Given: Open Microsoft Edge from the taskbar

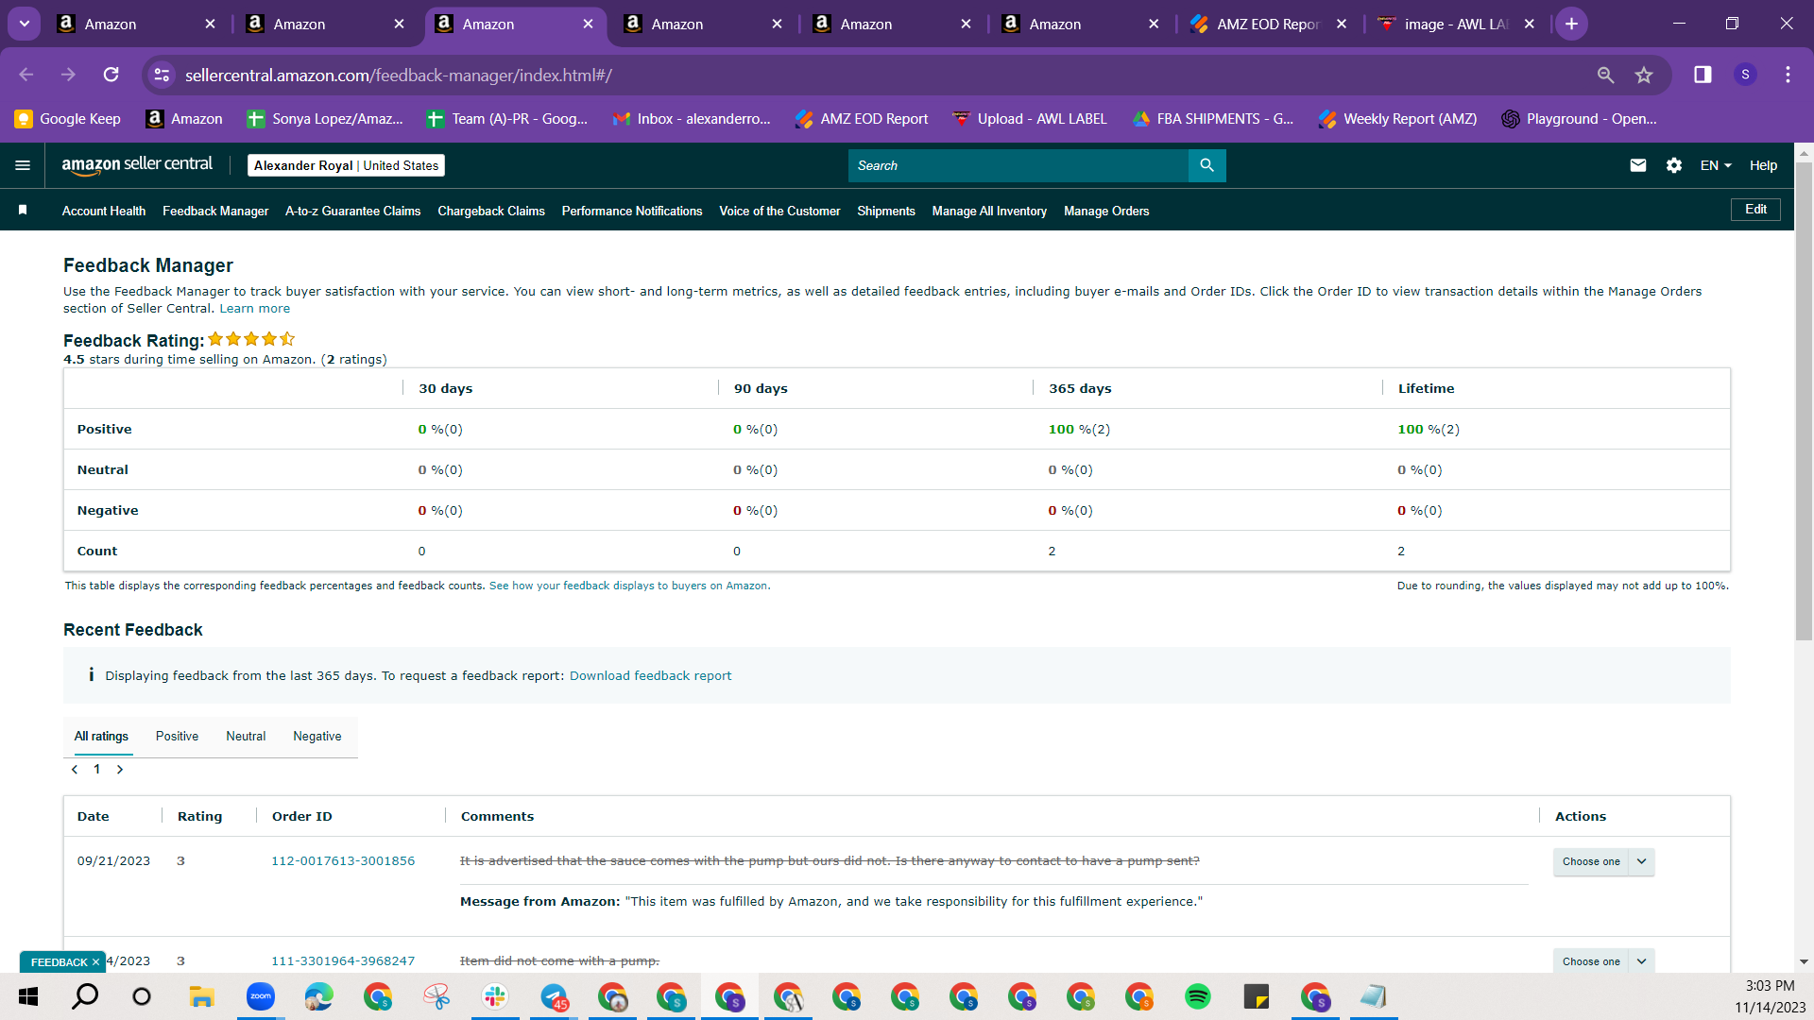Looking at the screenshot, I should coord(318,996).
